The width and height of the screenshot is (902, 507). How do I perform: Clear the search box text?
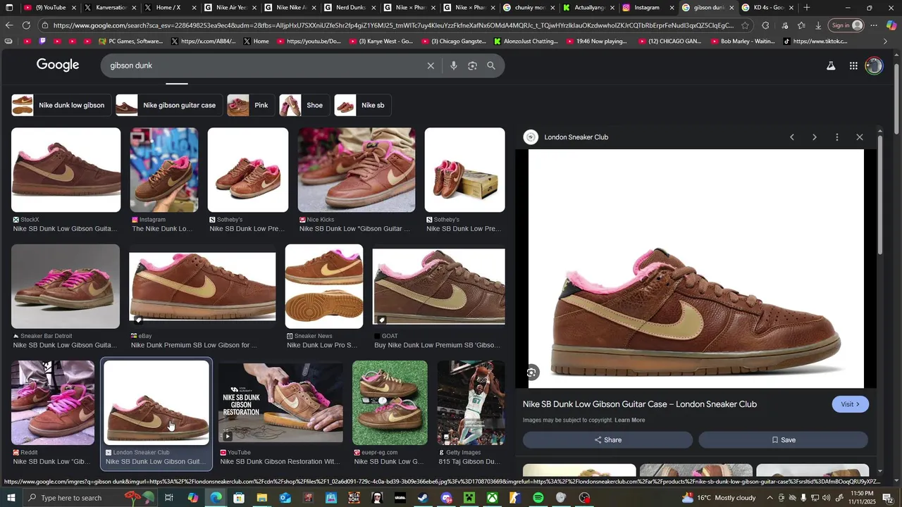(431, 65)
